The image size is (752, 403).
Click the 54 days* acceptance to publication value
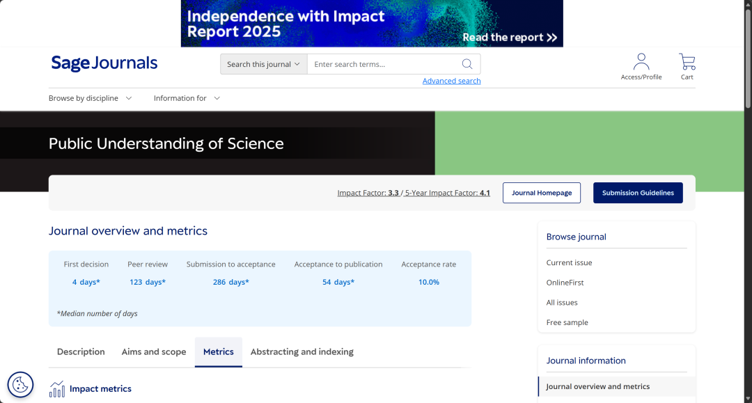pyautogui.click(x=338, y=283)
